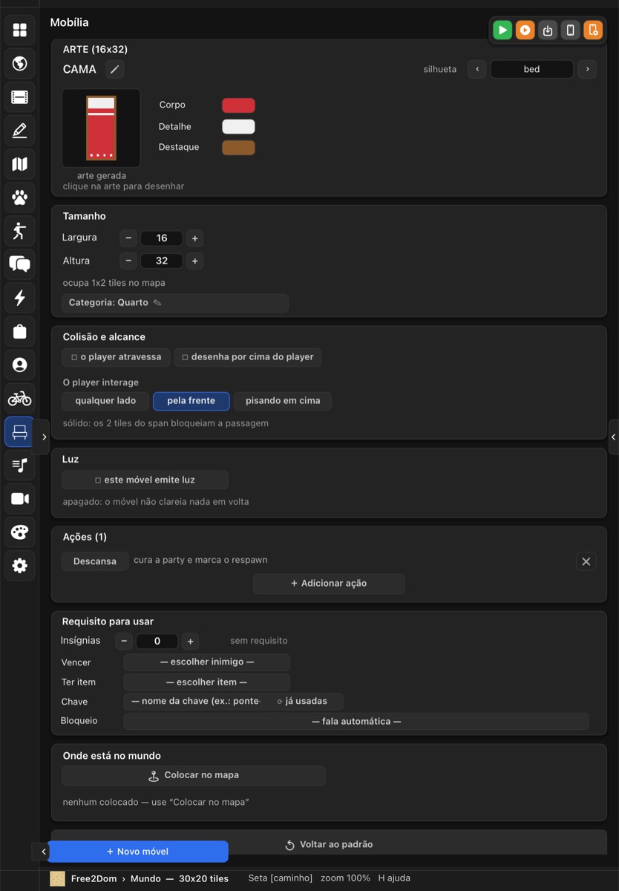Collapse the bottom-left panel chevron
The image size is (619, 891).
43,852
